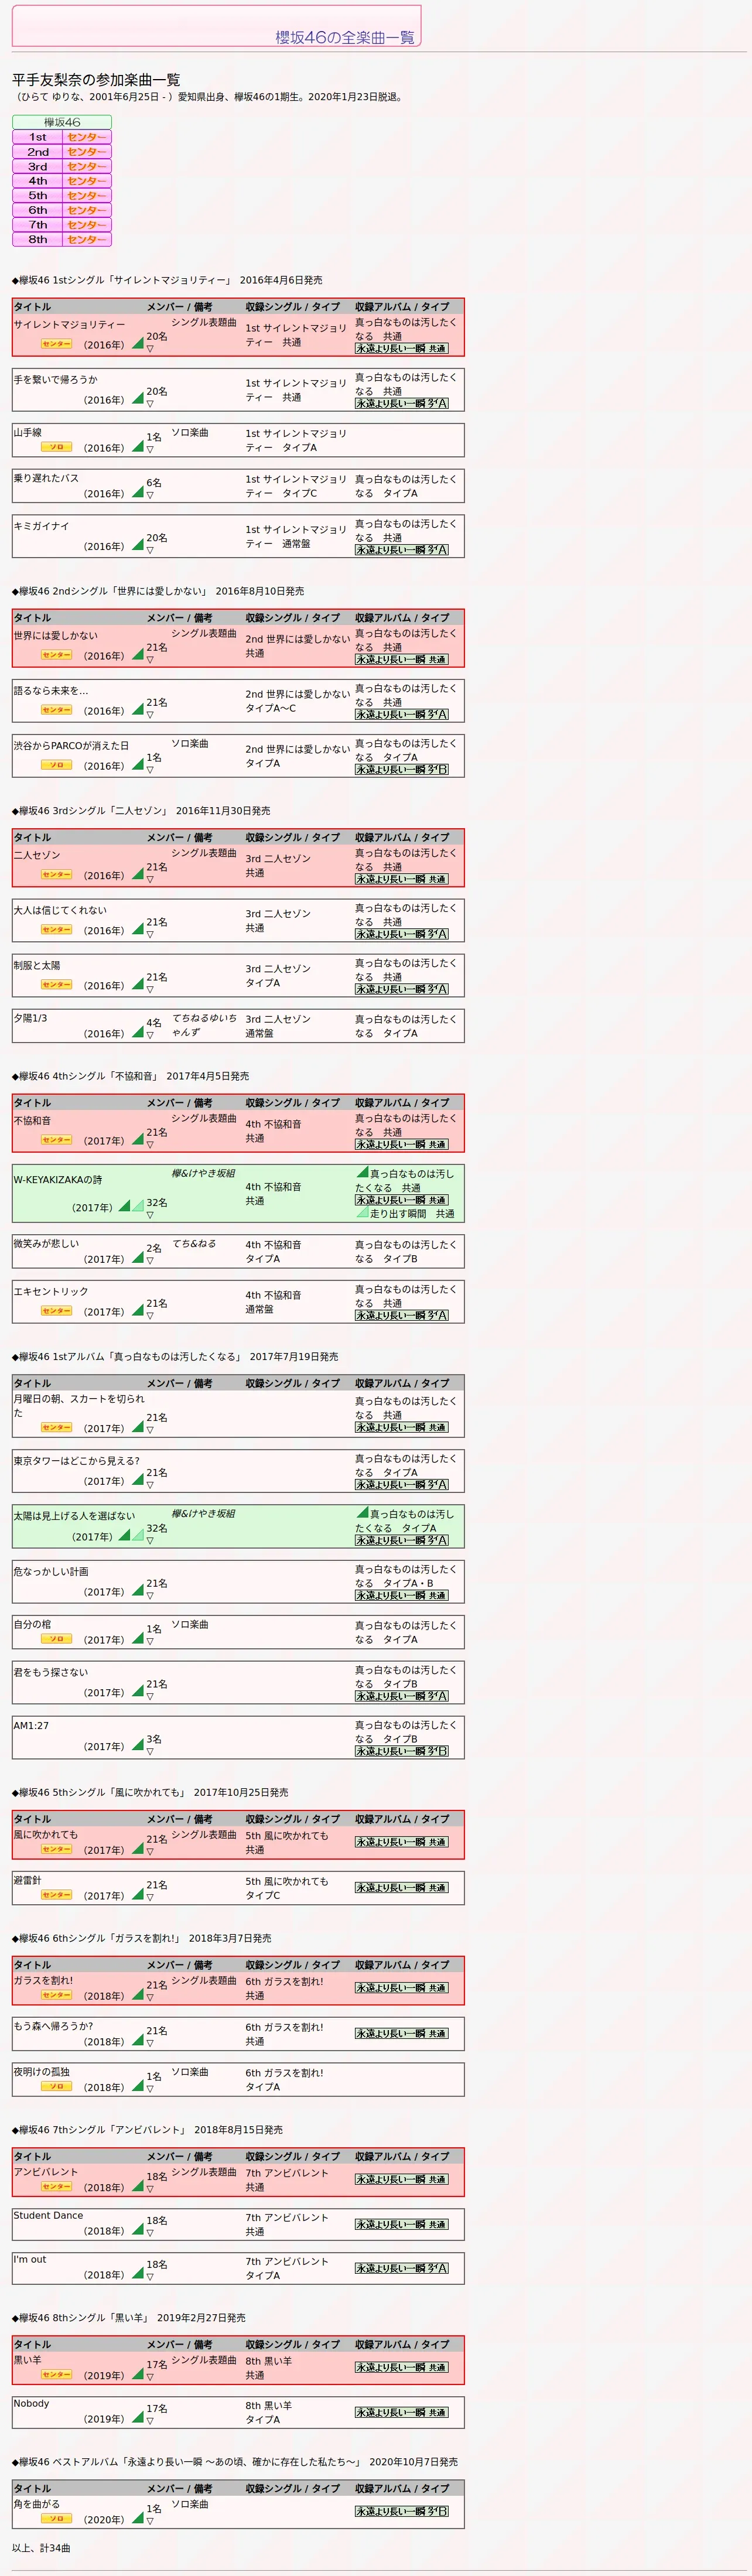Click 永遠より長い一瞬 badge in Student Dance row
Viewport: 752px width, 2576px height.
402,2225
